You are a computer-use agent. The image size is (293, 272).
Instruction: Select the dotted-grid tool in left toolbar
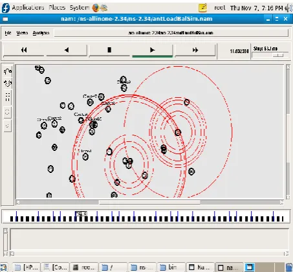pos(8,96)
